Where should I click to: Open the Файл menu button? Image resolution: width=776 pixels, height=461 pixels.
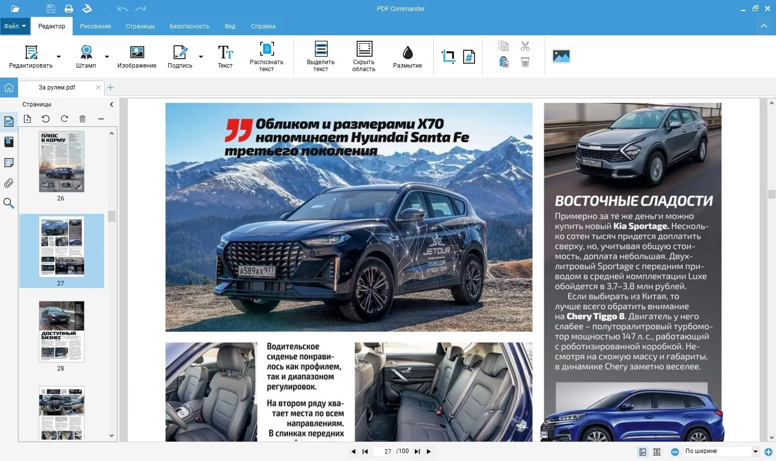pos(14,26)
